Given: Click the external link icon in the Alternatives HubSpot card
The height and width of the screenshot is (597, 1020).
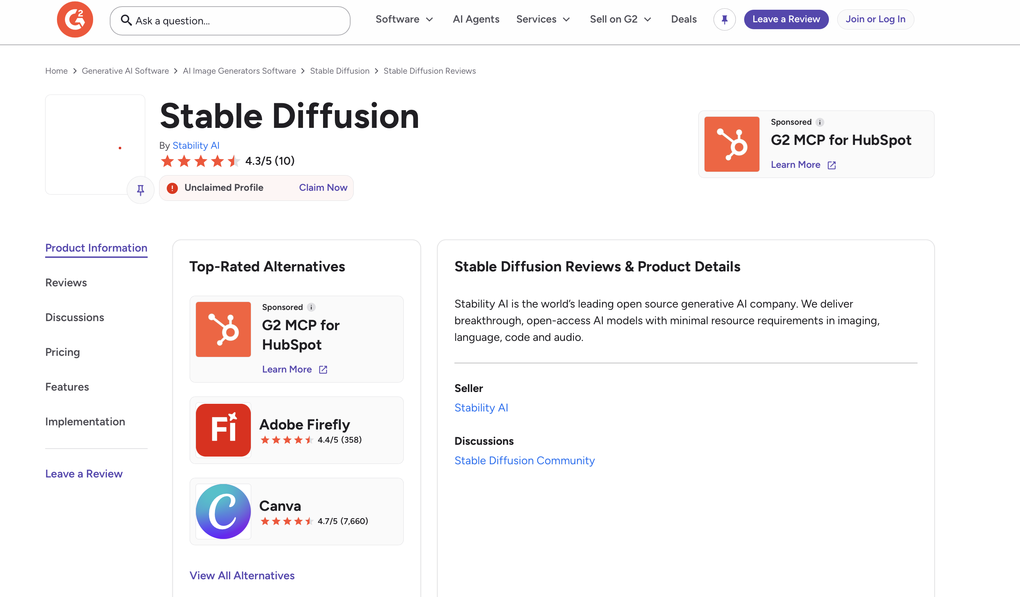Looking at the screenshot, I should 323,369.
